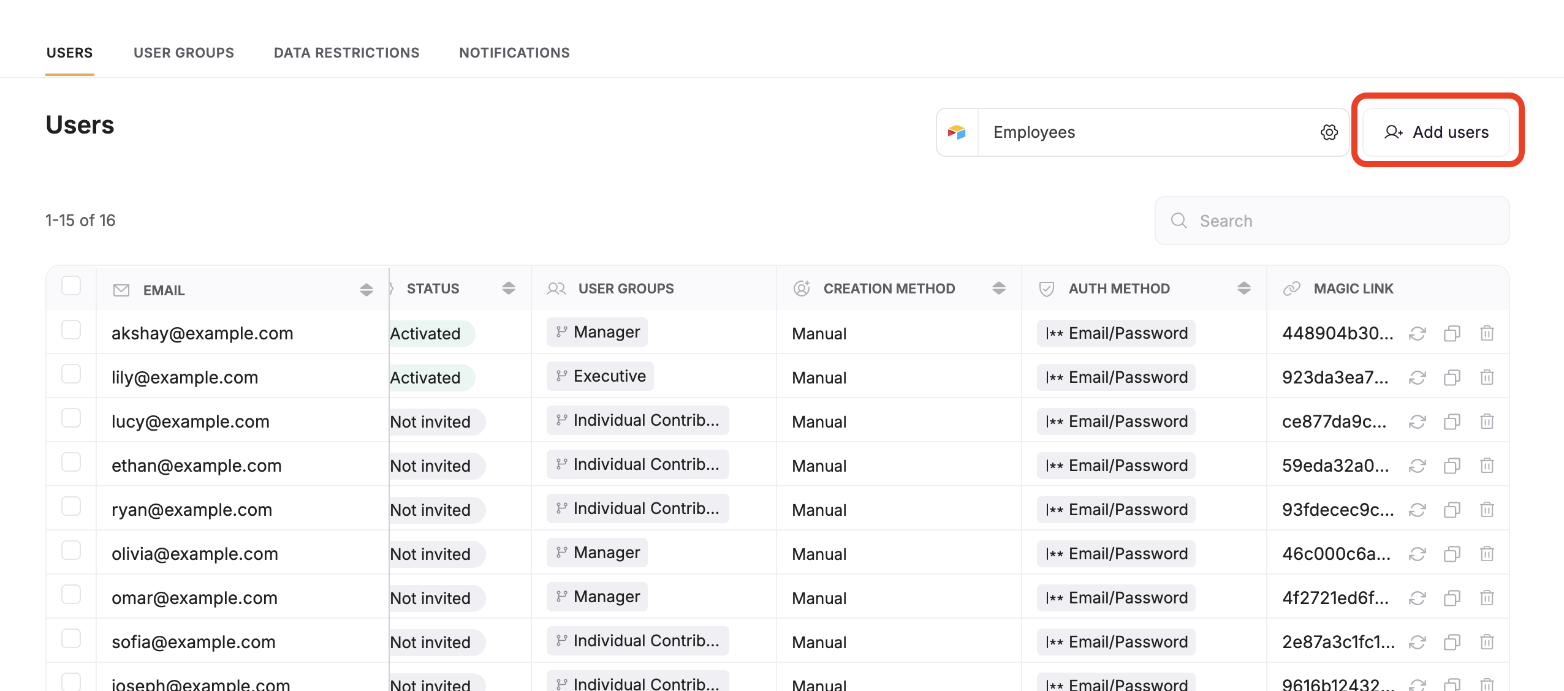1564x691 pixels.
Task: Copy magic link for lily@example.com
Action: click(x=1452, y=377)
